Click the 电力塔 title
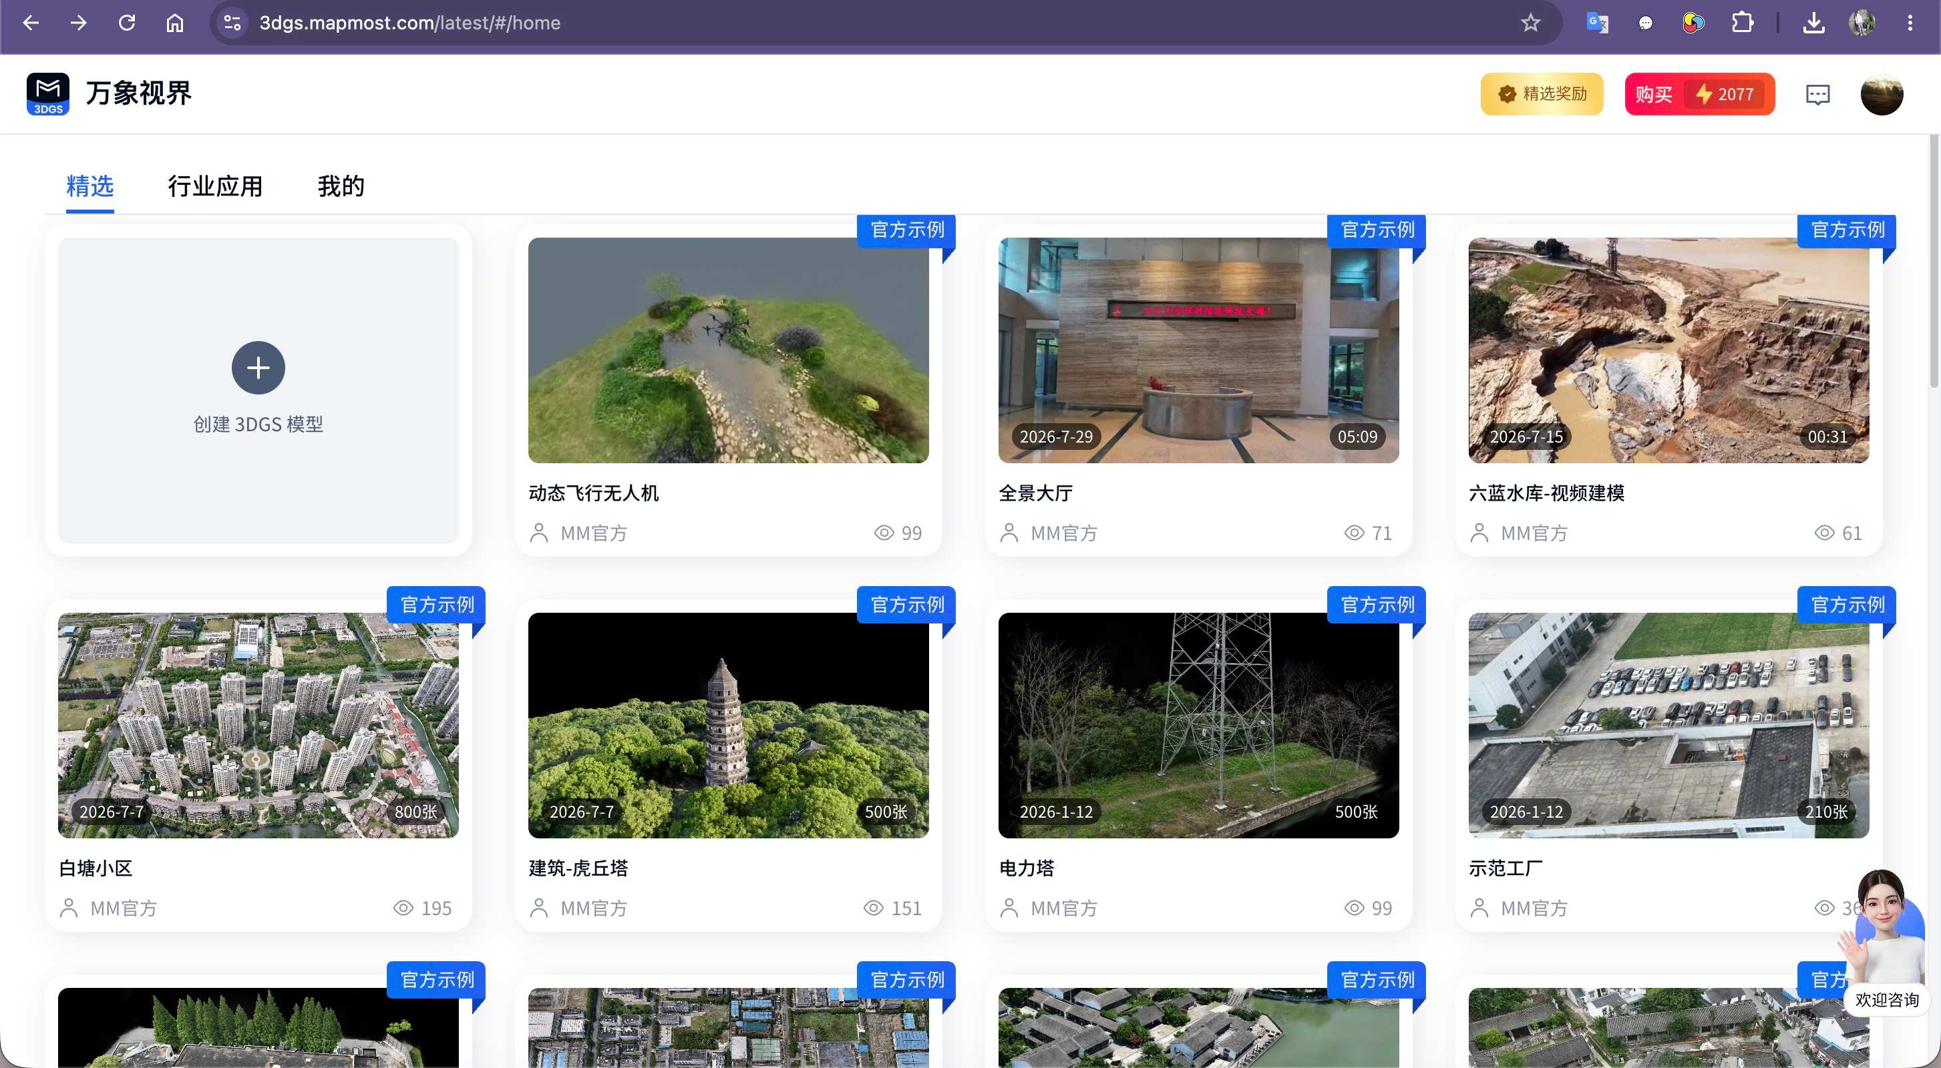This screenshot has height=1068, width=1941. point(1026,868)
